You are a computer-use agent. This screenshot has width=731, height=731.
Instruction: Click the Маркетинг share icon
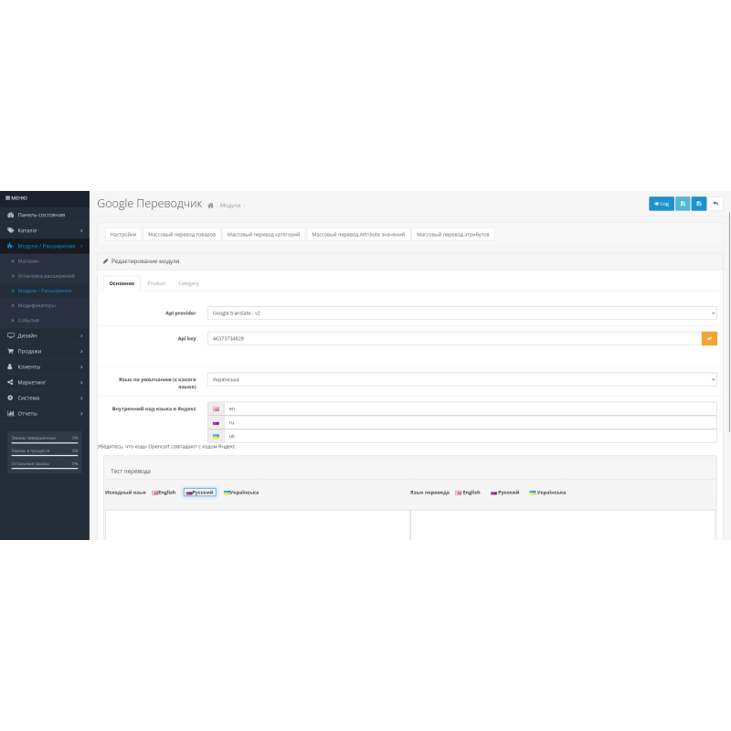[12, 382]
